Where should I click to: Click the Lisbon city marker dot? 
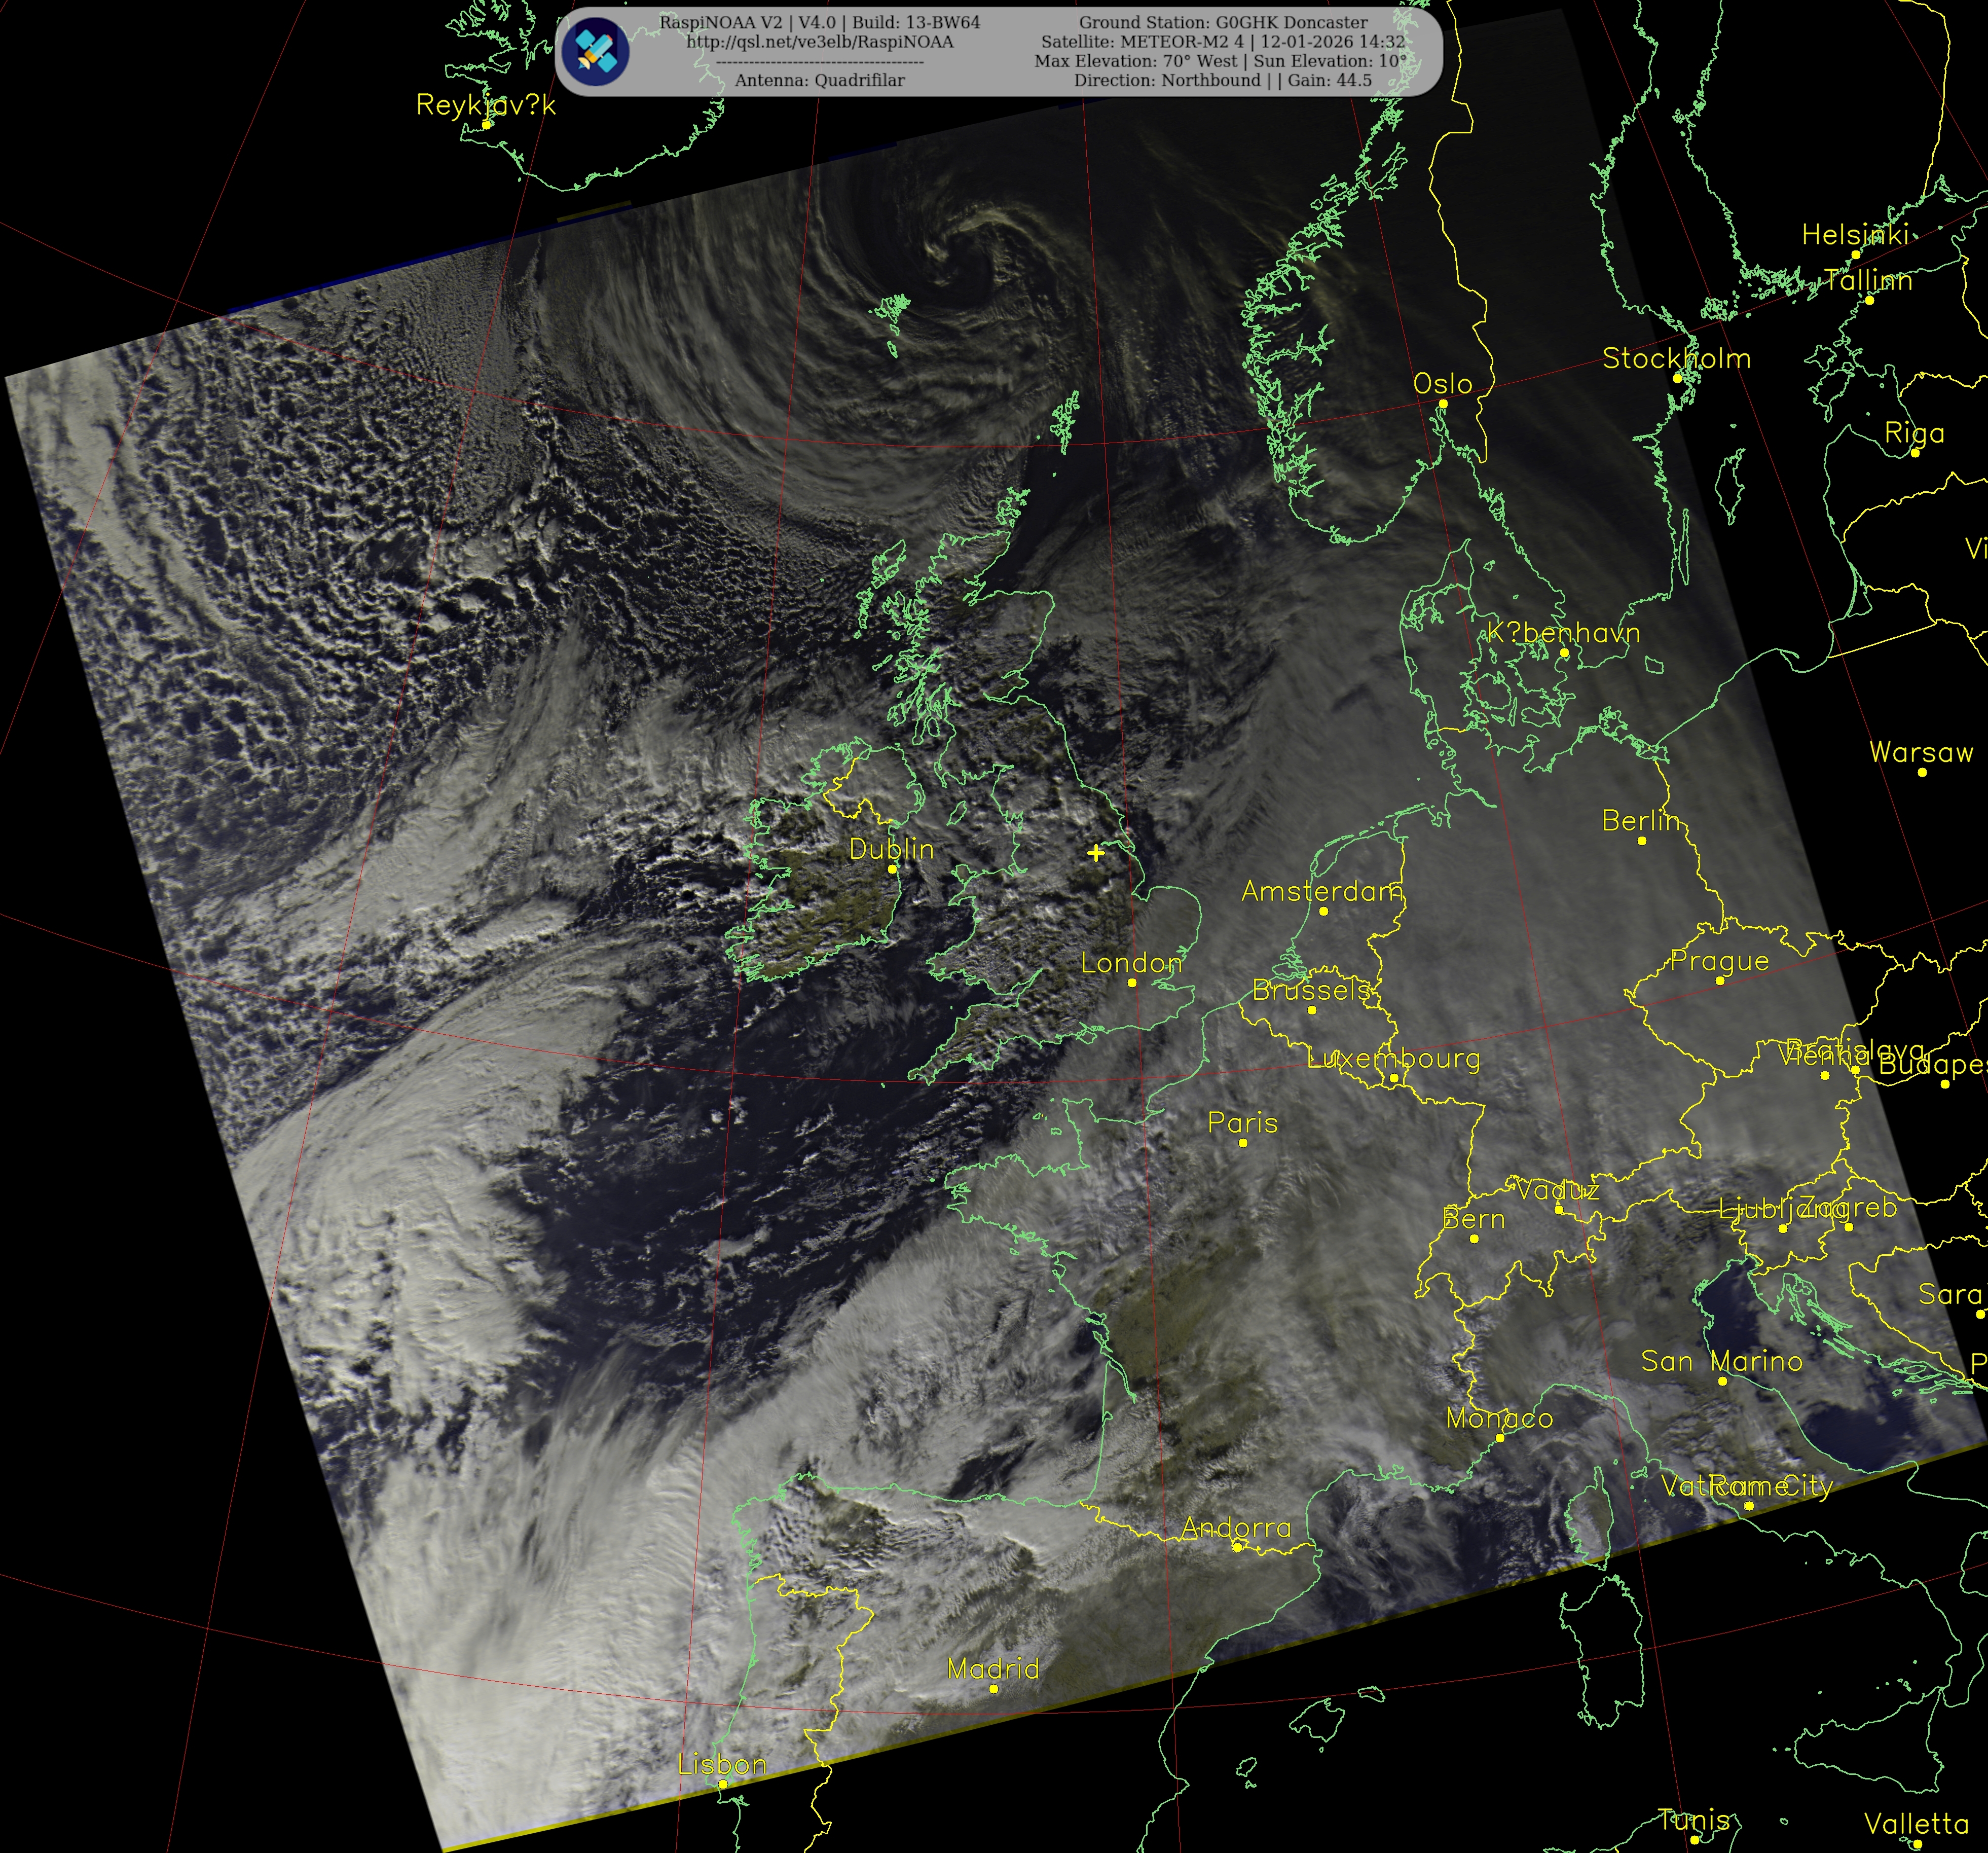[x=722, y=1785]
